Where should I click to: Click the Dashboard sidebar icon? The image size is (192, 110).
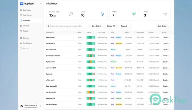[x=21, y=10]
